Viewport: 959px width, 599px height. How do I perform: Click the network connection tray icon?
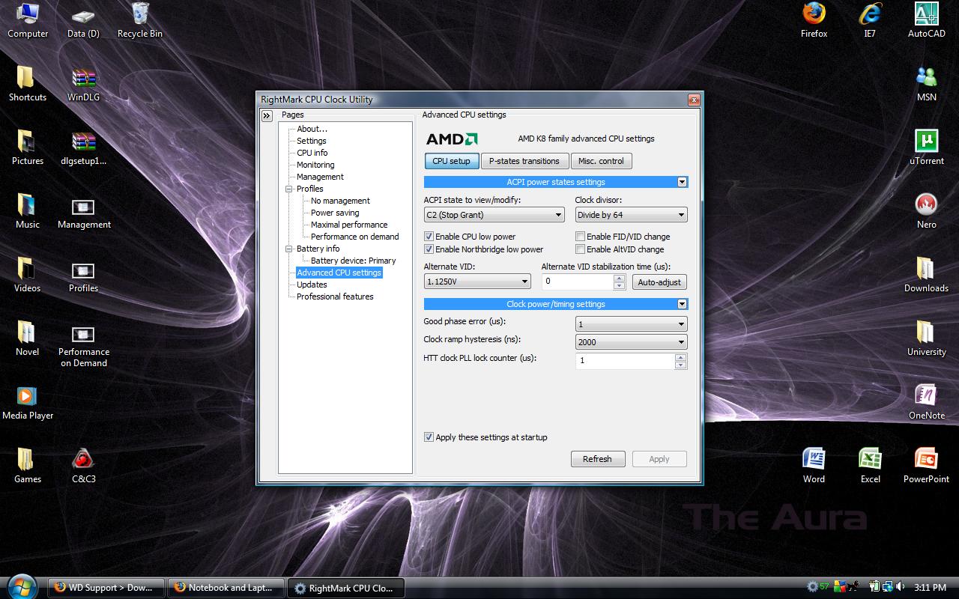pyautogui.click(x=887, y=587)
